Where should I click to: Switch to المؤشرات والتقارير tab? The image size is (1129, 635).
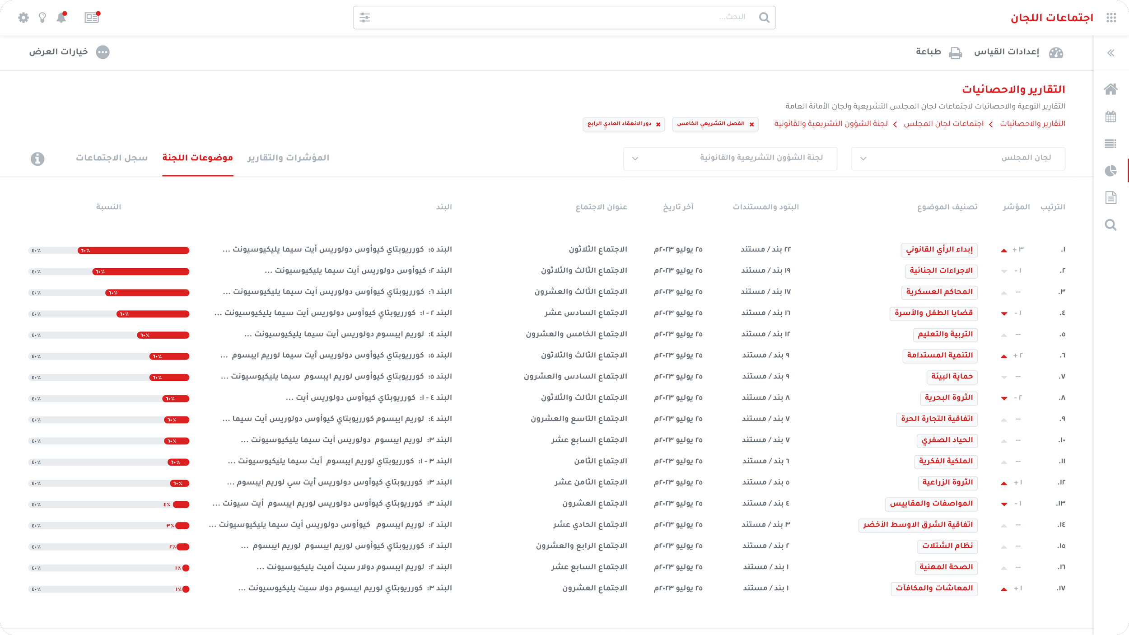pos(288,158)
